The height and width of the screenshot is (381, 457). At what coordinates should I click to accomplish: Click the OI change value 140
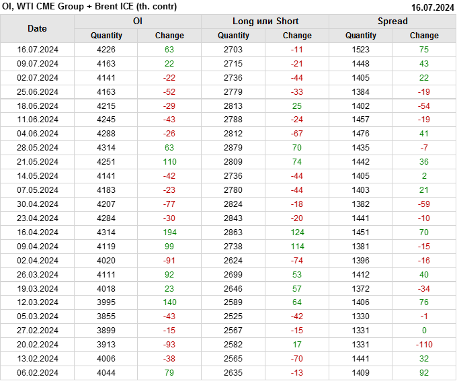tap(169, 303)
